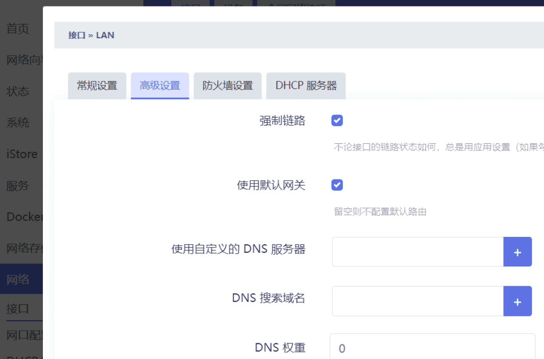Open 首页 in the sidebar
This screenshot has height=359, width=544.
pos(18,29)
